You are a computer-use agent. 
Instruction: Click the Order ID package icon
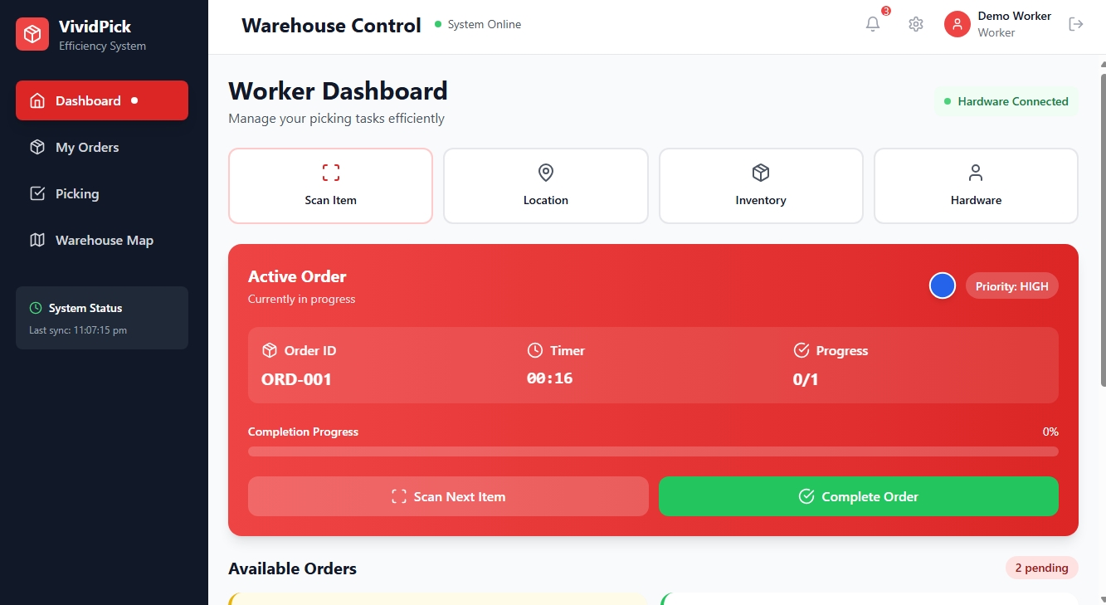tap(269, 350)
